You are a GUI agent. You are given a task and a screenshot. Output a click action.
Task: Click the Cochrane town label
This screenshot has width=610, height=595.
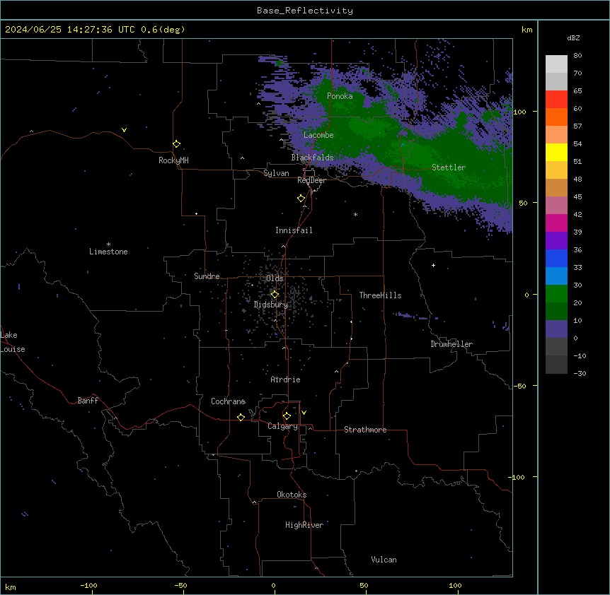tap(228, 401)
